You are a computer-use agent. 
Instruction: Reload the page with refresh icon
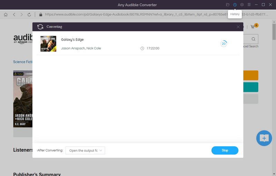[29, 14]
